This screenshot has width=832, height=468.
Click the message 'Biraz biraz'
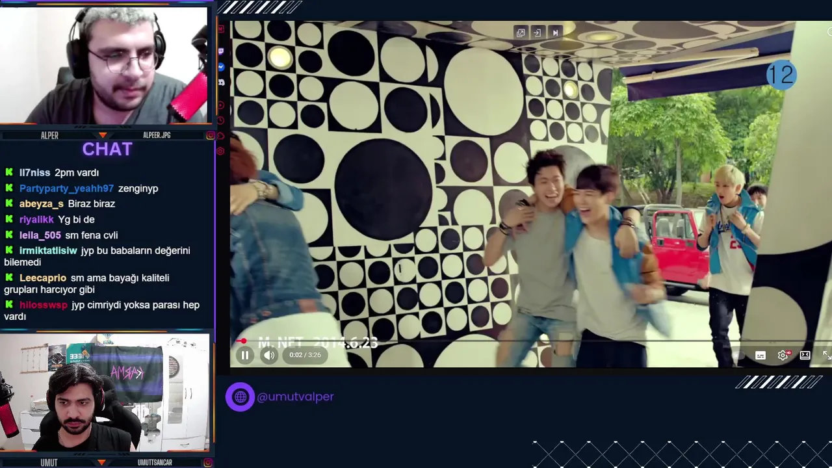[92, 203]
